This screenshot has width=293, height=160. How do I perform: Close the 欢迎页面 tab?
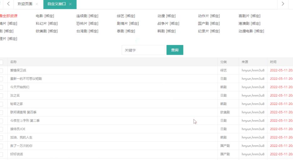(37, 4)
